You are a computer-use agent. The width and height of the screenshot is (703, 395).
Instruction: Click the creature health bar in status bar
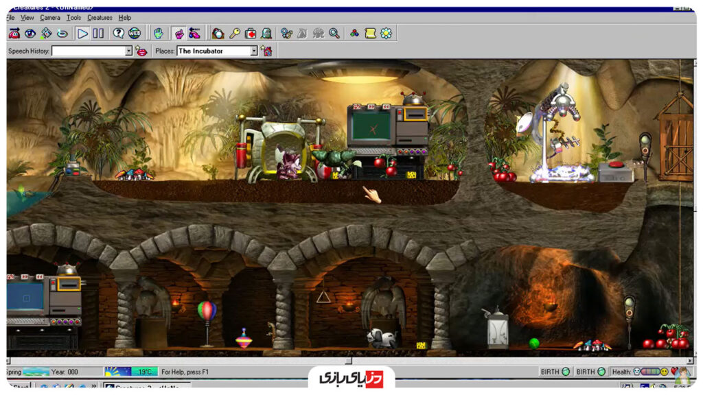point(649,372)
